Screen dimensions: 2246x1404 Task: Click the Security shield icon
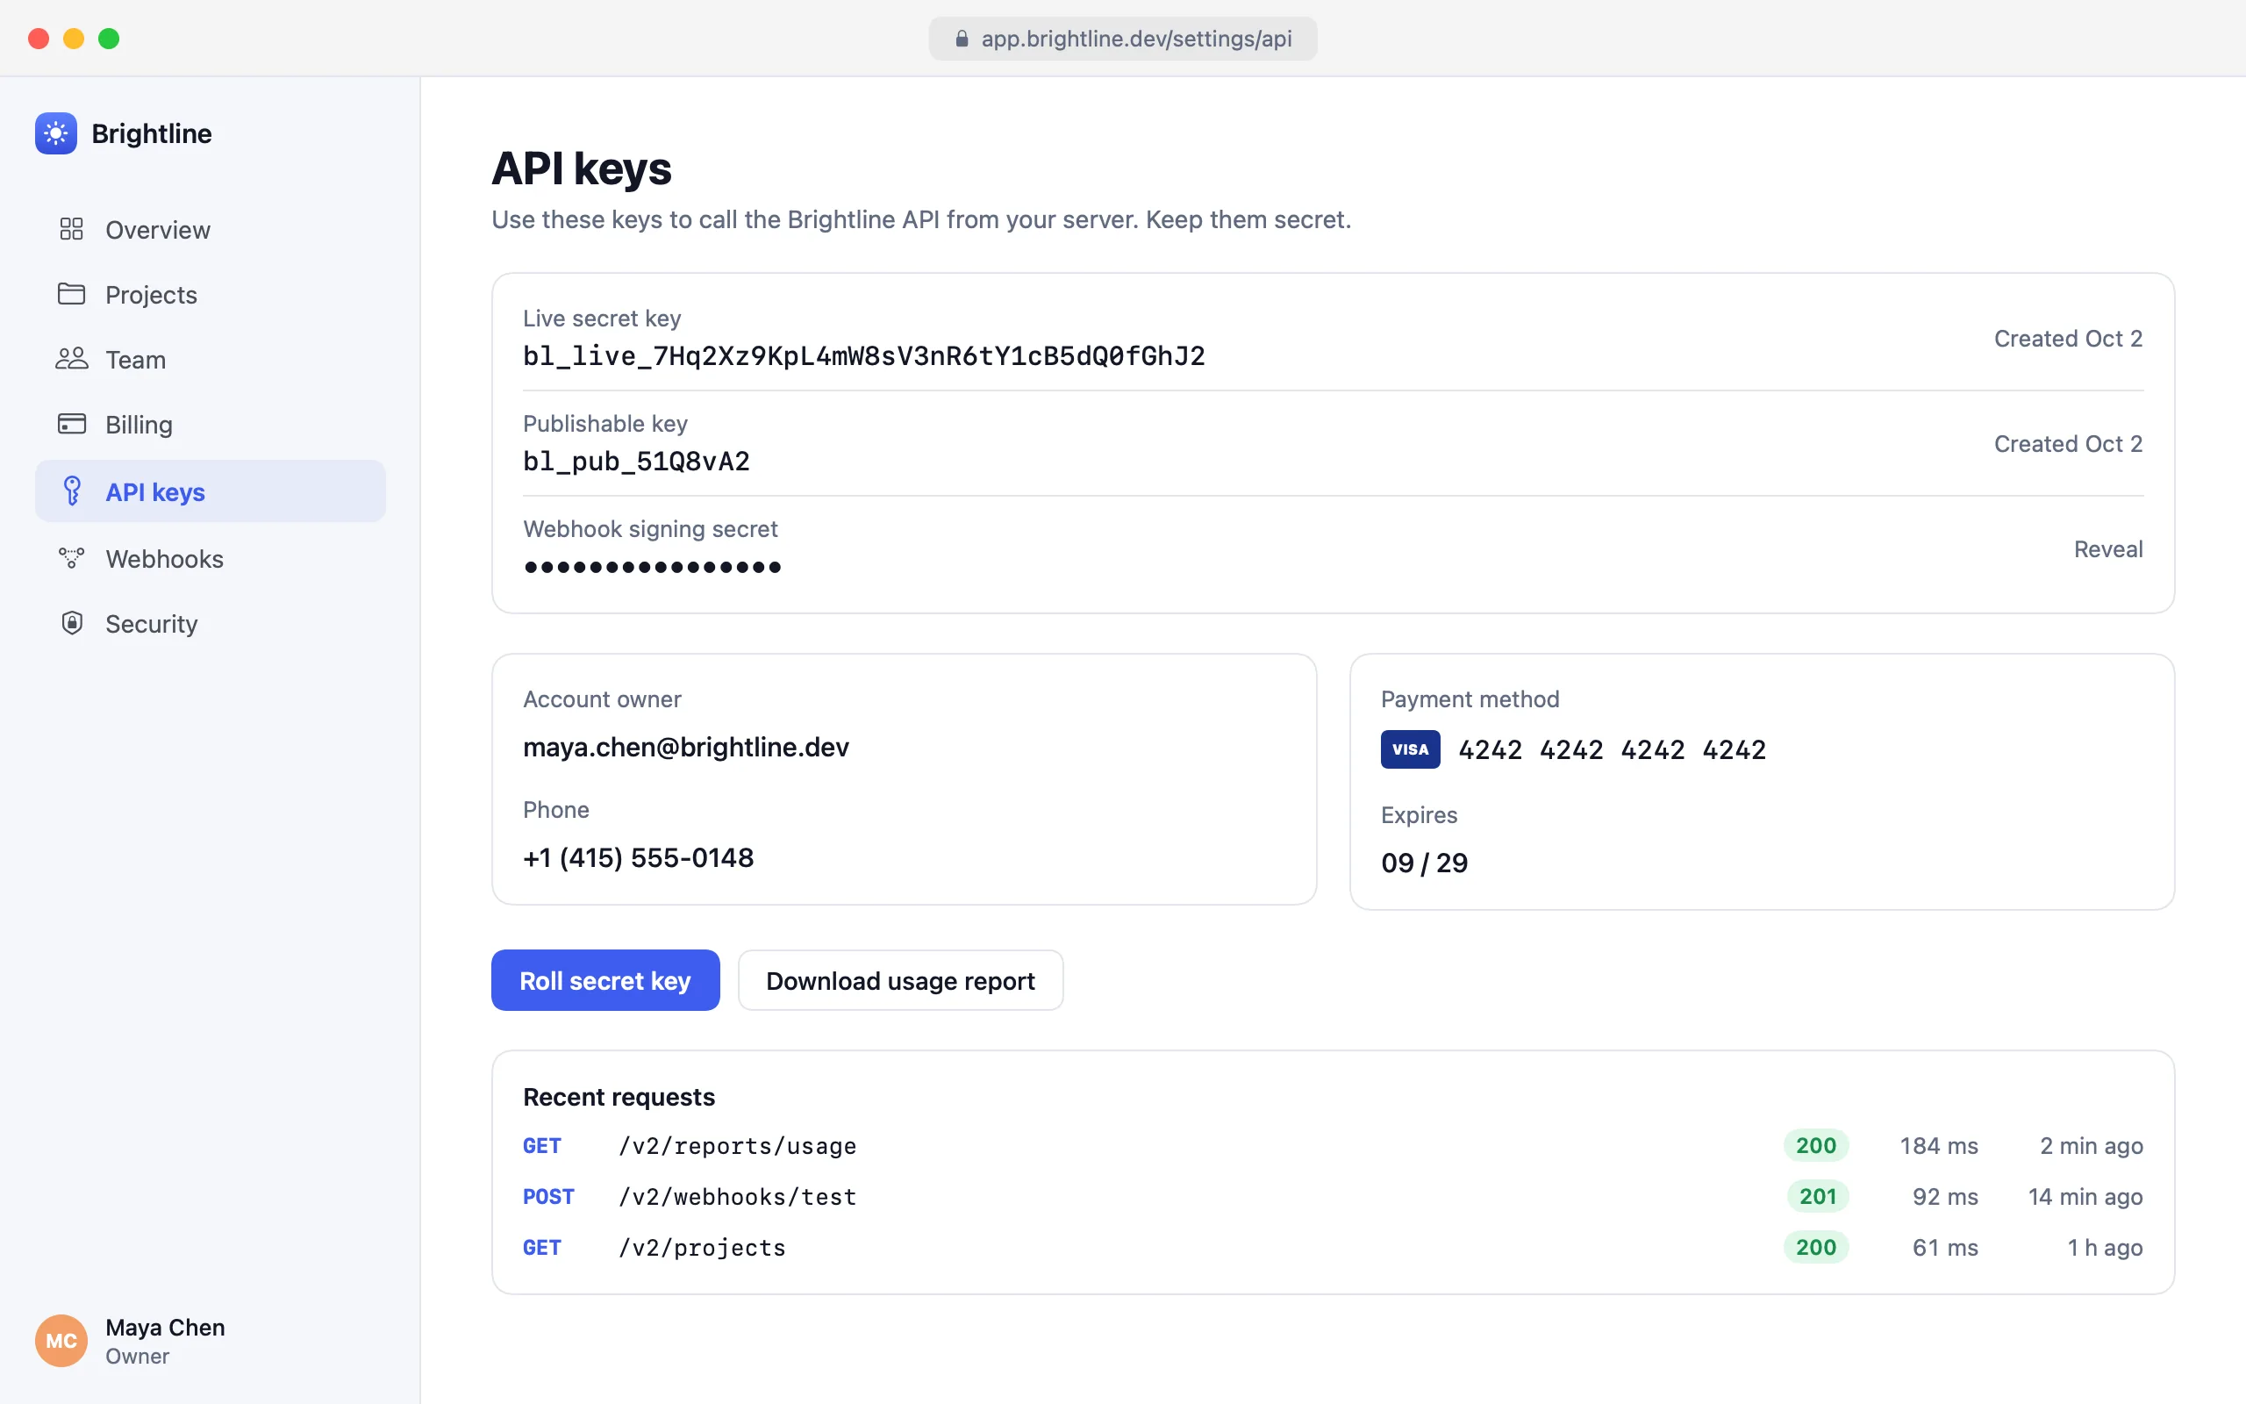coord(71,623)
